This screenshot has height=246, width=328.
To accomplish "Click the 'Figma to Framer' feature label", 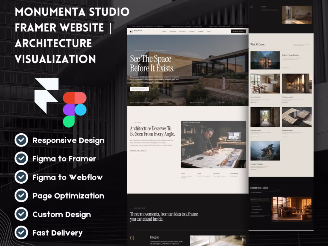I will 64,159.
